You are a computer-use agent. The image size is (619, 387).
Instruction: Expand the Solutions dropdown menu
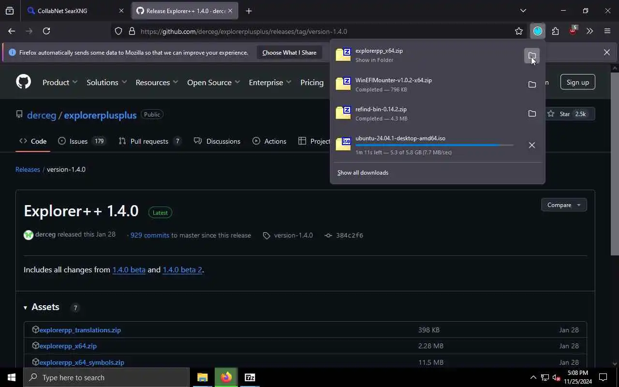(x=106, y=82)
